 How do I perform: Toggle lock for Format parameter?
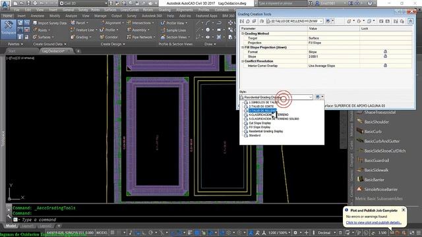click(x=385, y=51)
